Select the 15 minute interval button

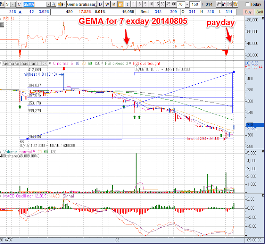coord(157,4)
